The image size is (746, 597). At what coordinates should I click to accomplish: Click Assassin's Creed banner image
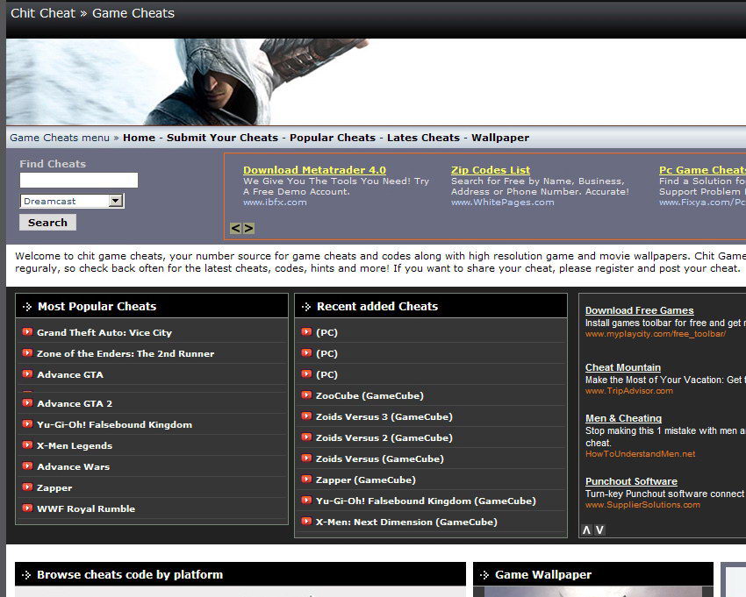[x=376, y=82]
